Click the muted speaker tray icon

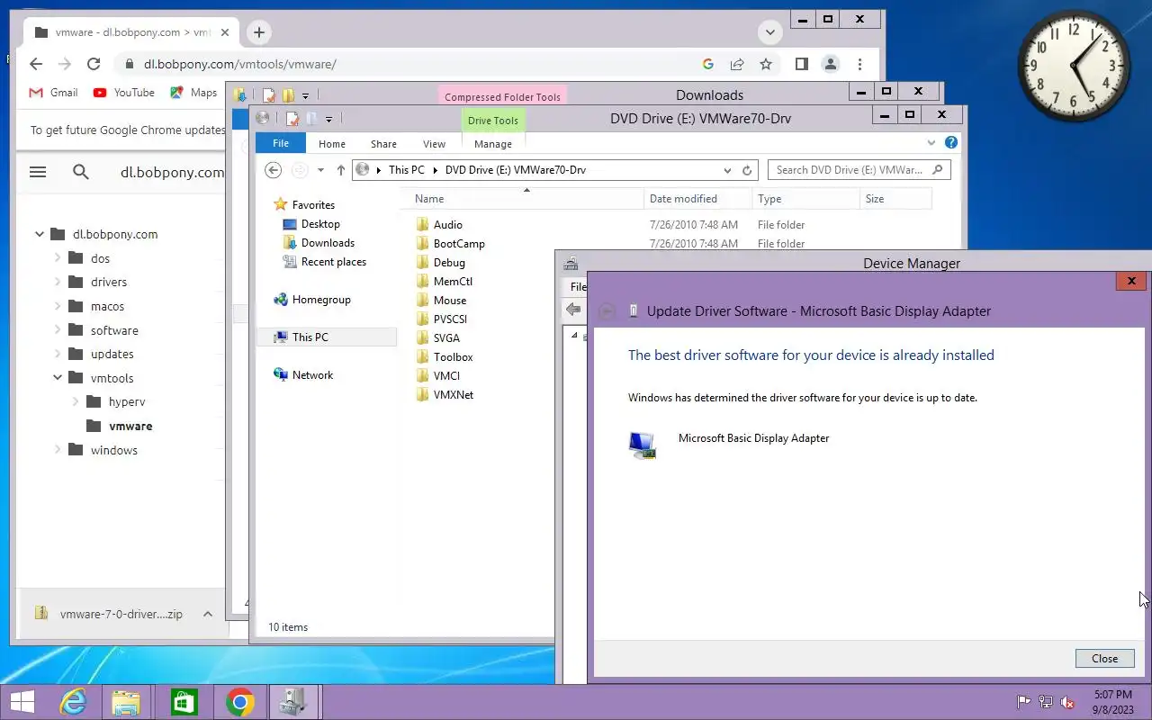[x=1068, y=702]
